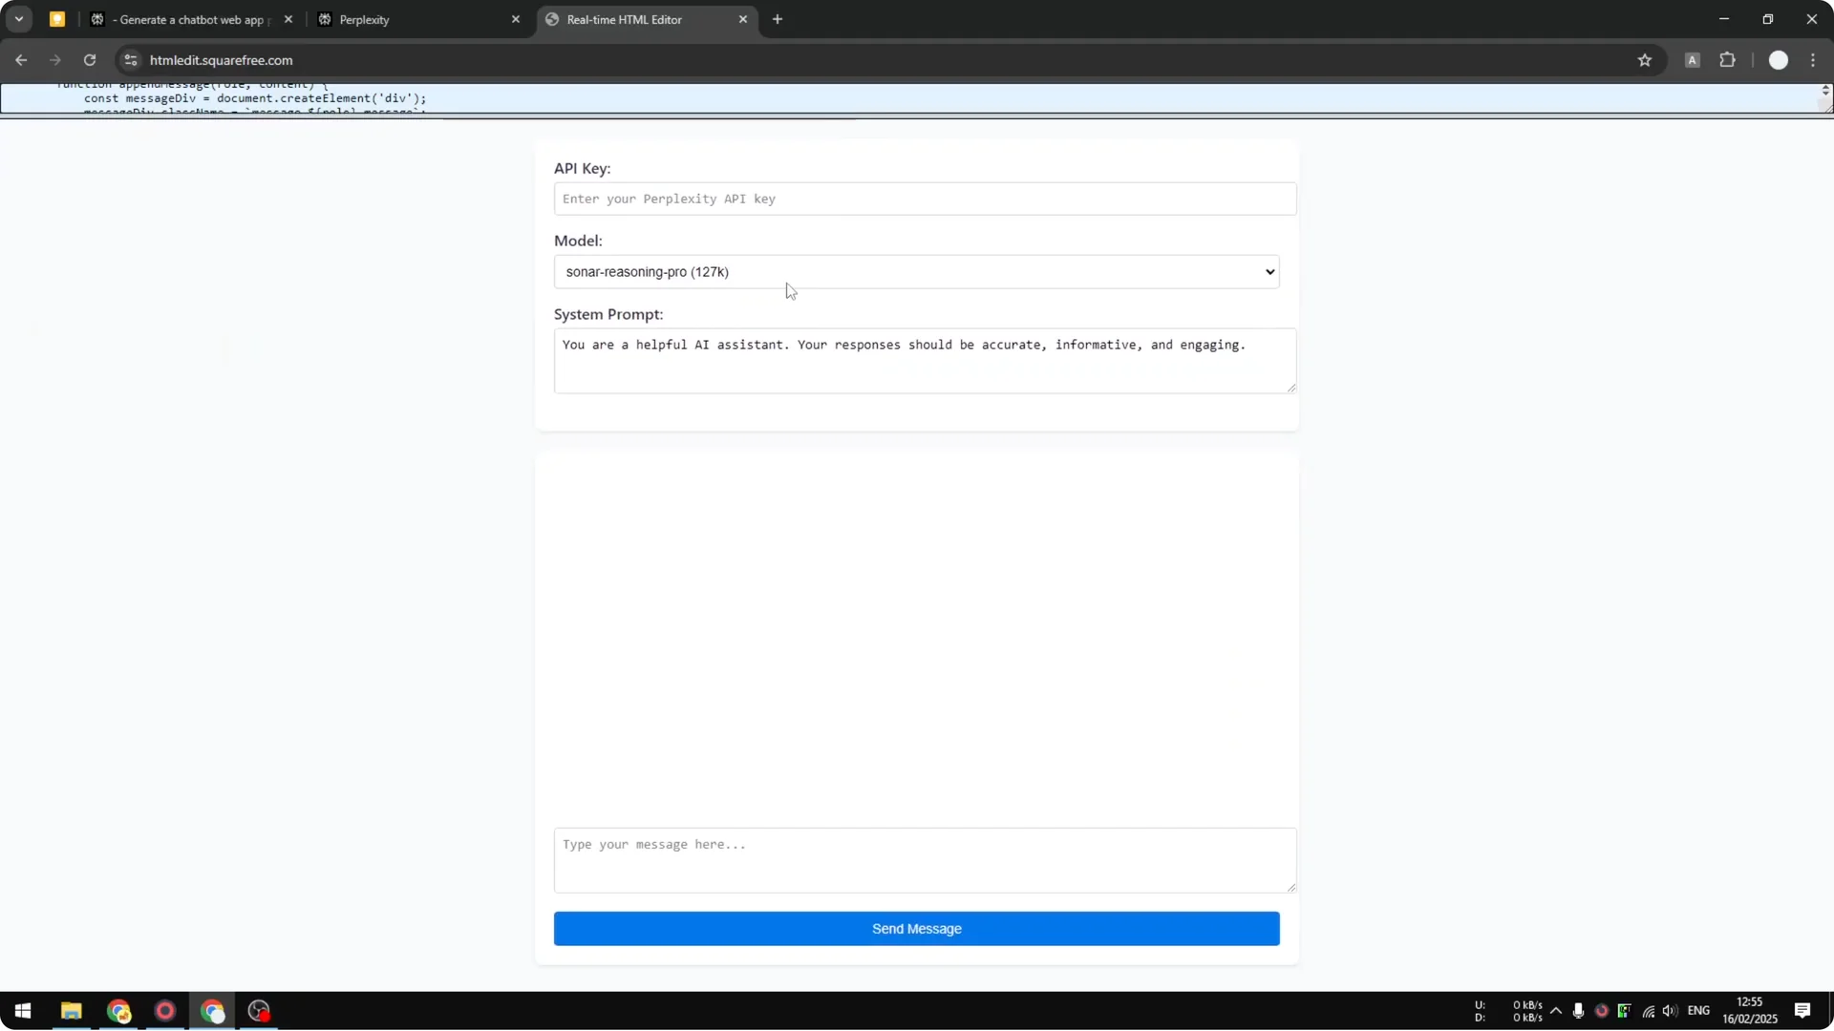Open OBS Studio from the taskbar
The width and height of the screenshot is (1834, 1031).
pyautogui.click(x=258, y=1011)
